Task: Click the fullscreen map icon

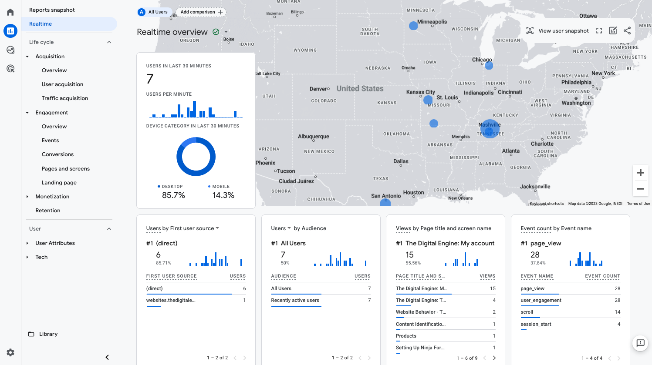Action: click(x=599, y=31)
